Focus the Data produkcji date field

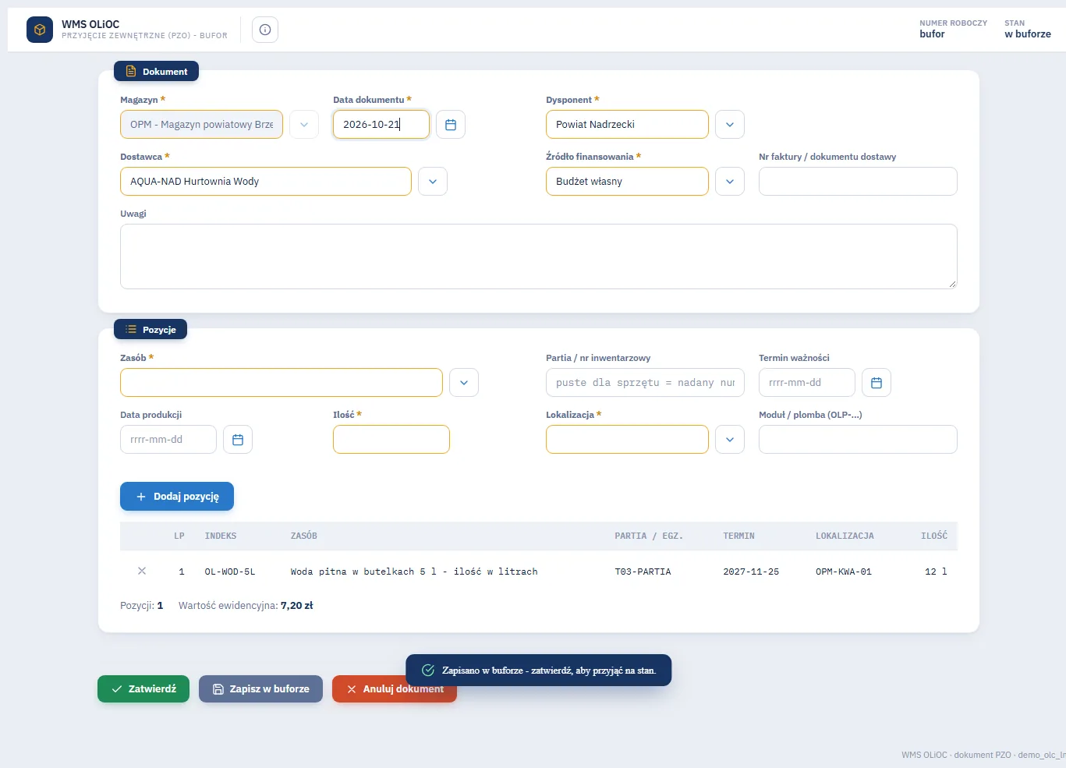(168, 440)
